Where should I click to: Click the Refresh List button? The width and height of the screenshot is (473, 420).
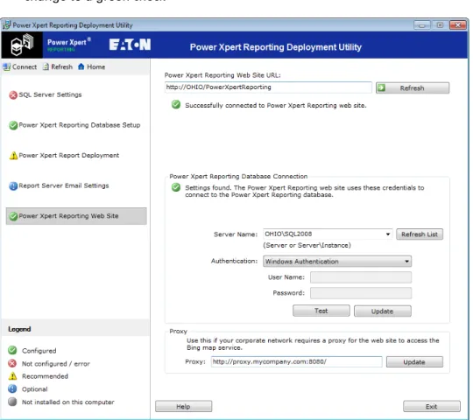pos(420,234)
